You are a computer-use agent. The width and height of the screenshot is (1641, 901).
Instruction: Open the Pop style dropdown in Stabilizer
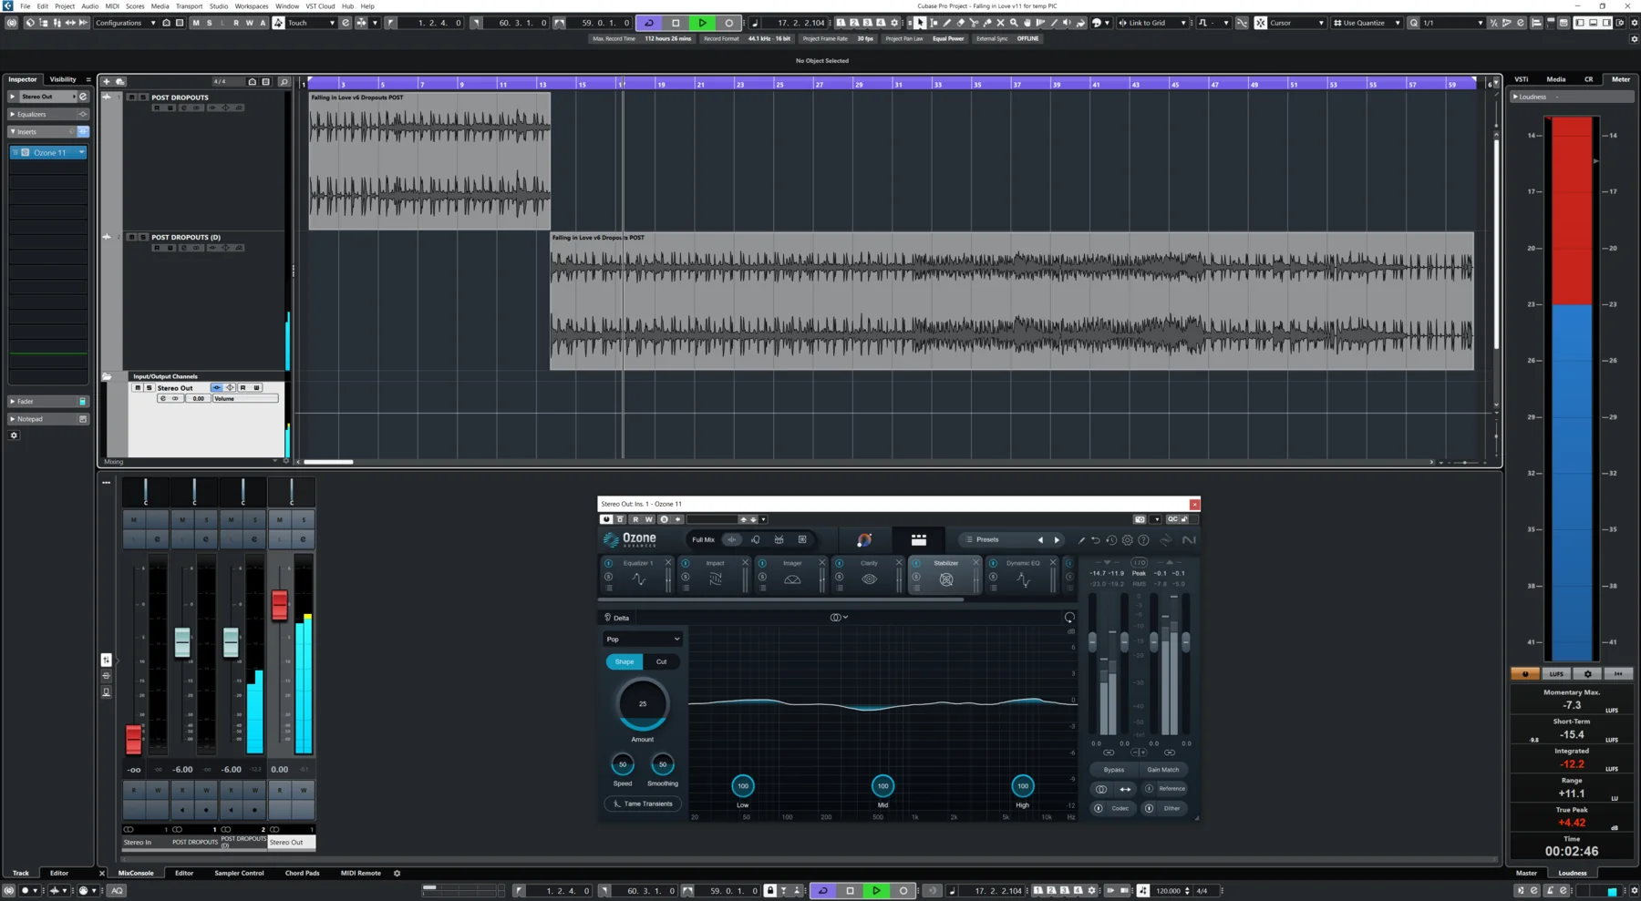click(x=643, y=639)
